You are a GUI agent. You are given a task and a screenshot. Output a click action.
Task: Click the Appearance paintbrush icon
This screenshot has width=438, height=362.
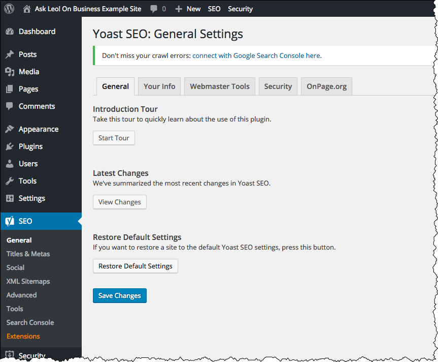pyautogui.click(x=10, y=129)
